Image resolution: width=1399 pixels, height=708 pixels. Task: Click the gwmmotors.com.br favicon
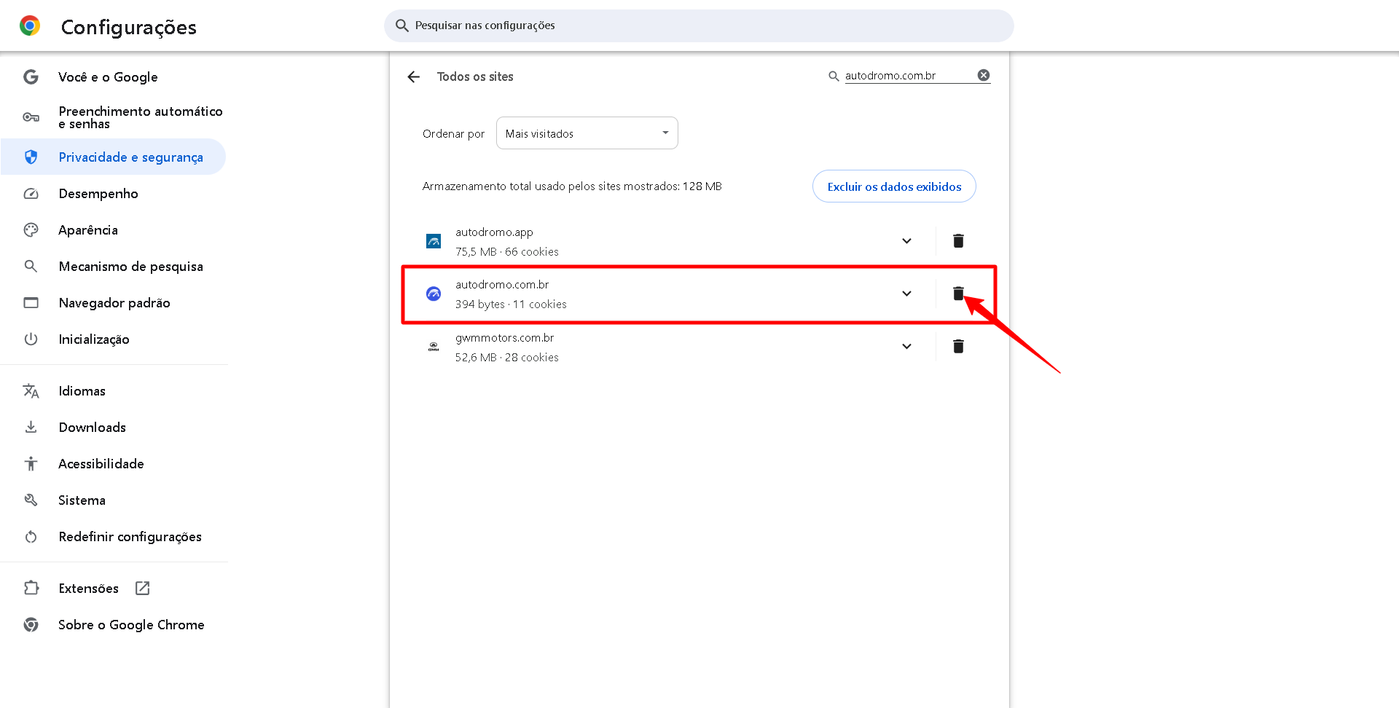coord(434,347)
